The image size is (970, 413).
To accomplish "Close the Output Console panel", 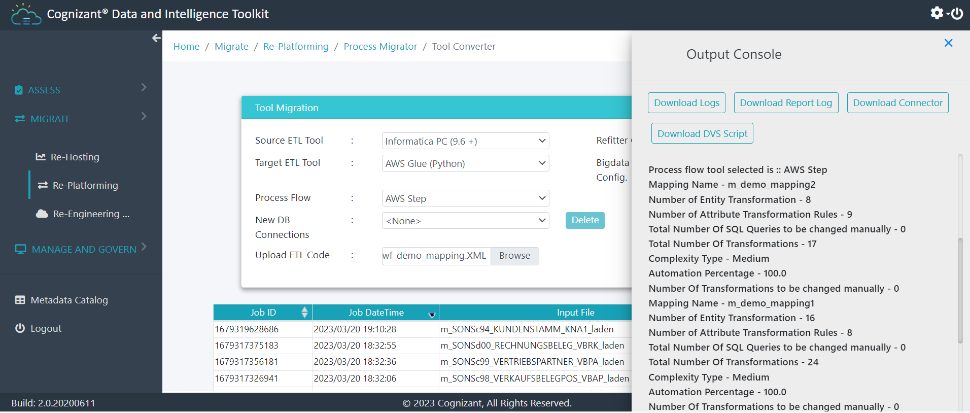I will (948, 43).
